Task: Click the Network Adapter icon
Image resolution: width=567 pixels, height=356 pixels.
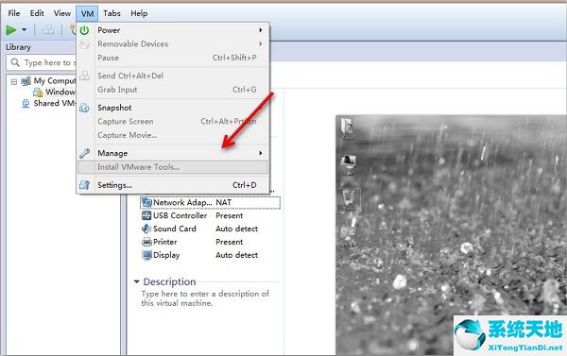Action: click(146, 203)
